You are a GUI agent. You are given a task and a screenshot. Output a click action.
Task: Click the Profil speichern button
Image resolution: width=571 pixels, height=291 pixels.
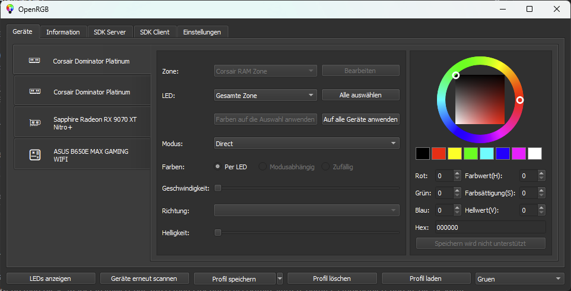235,279
